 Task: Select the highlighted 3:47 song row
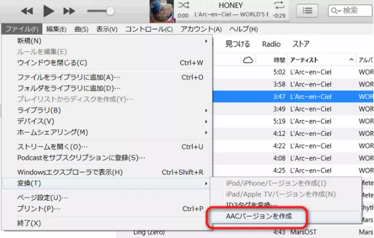(293, 96)
